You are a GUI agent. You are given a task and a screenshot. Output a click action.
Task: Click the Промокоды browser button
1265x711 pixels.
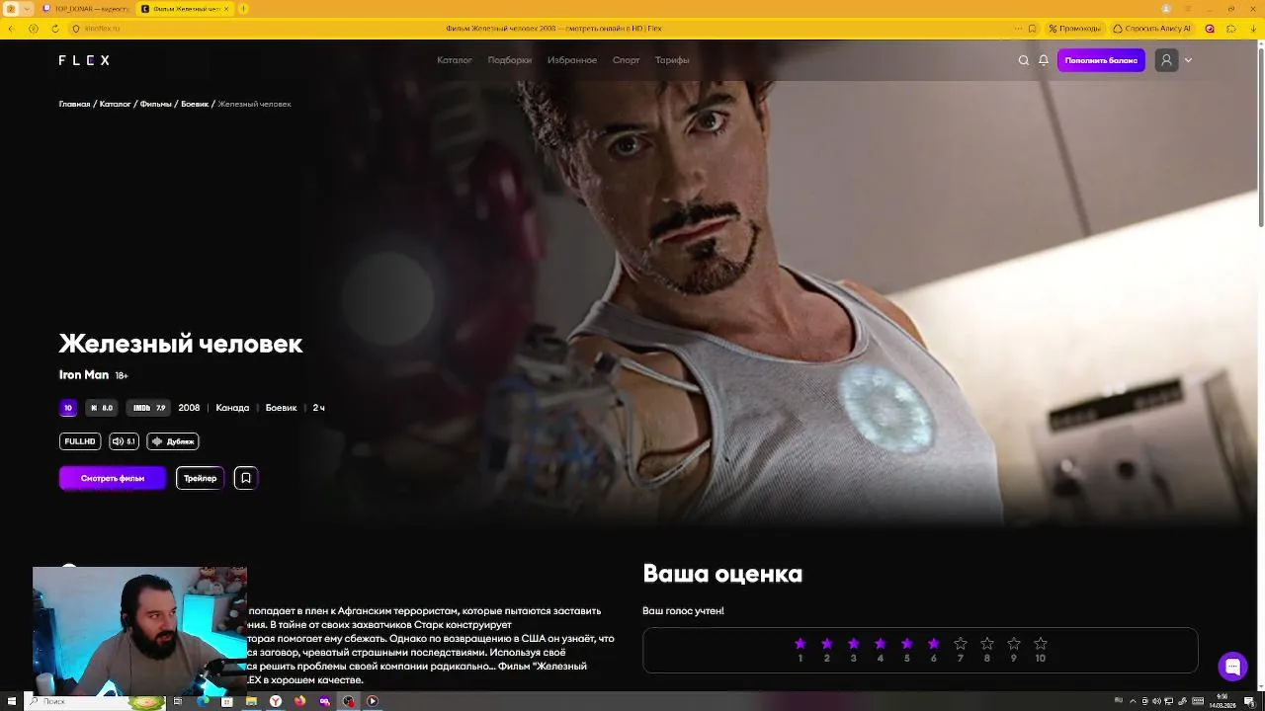click(1074, 29)
